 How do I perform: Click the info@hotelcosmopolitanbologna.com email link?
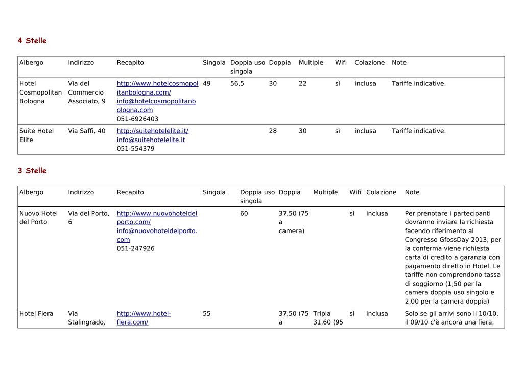point(156,105)
